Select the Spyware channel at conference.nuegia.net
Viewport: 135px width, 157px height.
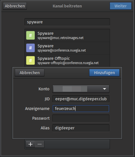[67, 48]
